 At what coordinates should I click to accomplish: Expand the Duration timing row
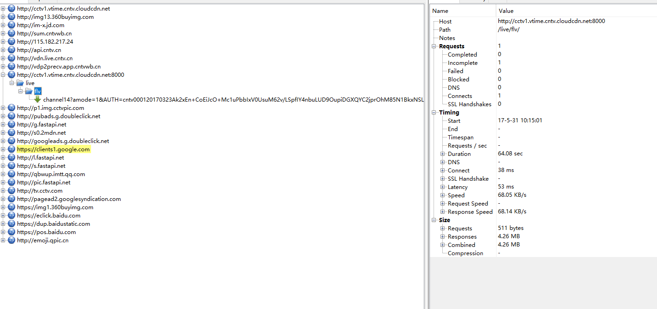pos(443,154)
